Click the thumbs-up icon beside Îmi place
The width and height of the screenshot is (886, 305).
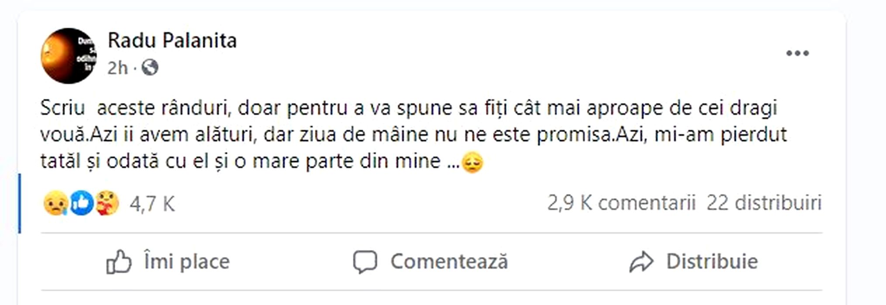click(119, 262)
